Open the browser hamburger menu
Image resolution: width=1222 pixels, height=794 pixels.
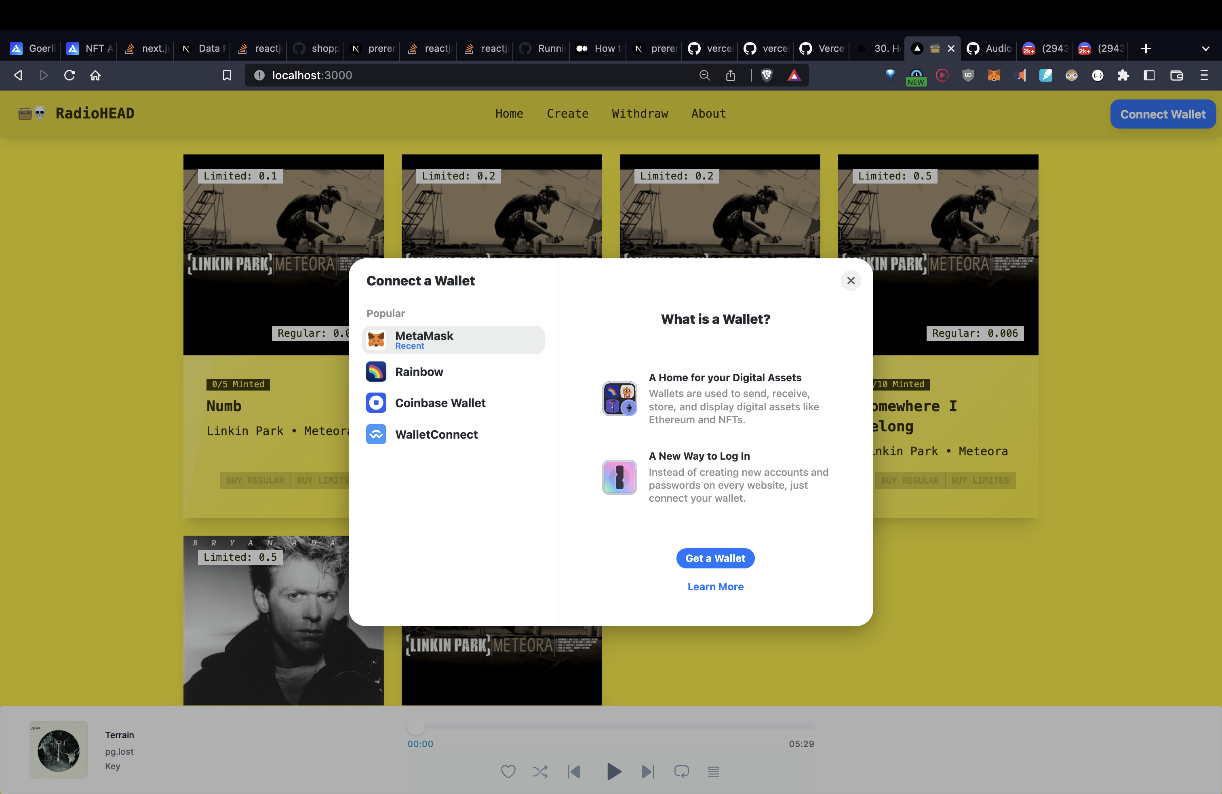[x=1203, y=76]
